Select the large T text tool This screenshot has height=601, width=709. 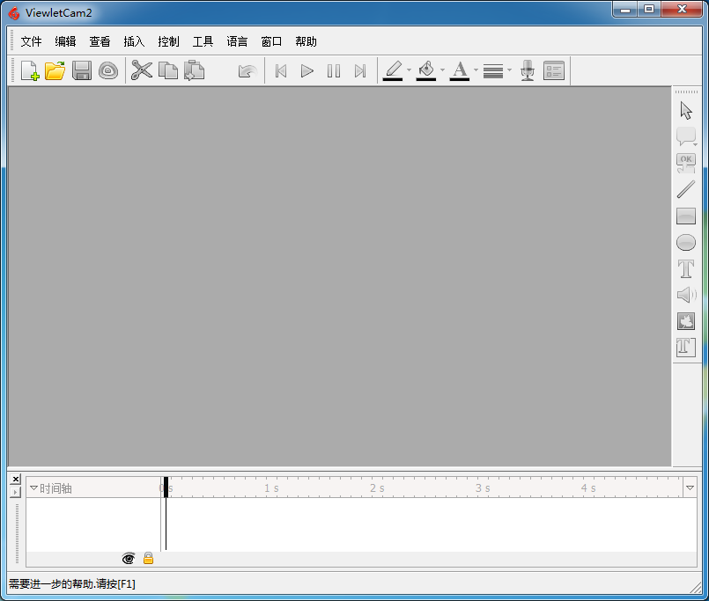coord(686,269)
